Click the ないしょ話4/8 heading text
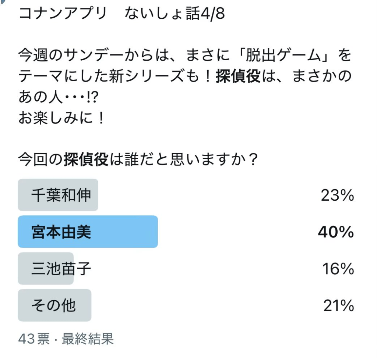Viewport: 377px width, 358px height. pos(175,15)
